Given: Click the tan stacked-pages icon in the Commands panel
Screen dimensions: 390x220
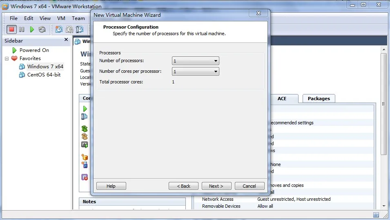Looking at the screenshot, I should 85,136.
